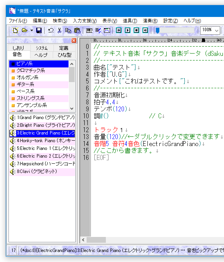Click the ruler position marker near 32
Viewport: 224px width, 262px height.
pyautogui.click(x=203, y=40)
